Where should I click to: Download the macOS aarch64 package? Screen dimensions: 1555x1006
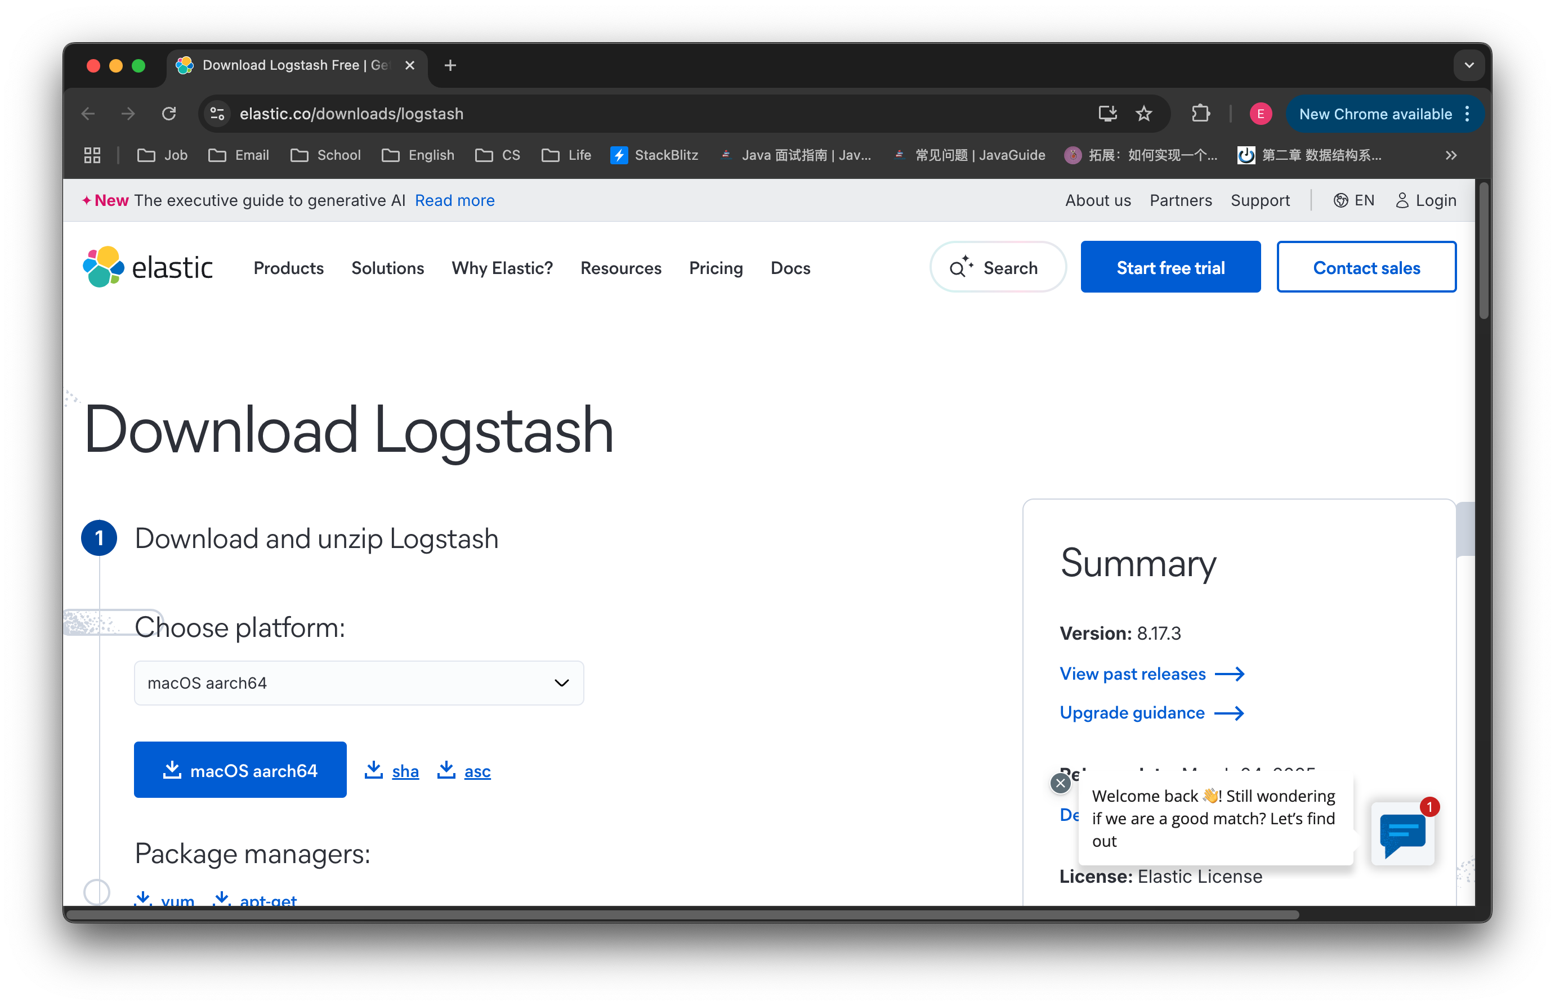[x=240, y=770]
